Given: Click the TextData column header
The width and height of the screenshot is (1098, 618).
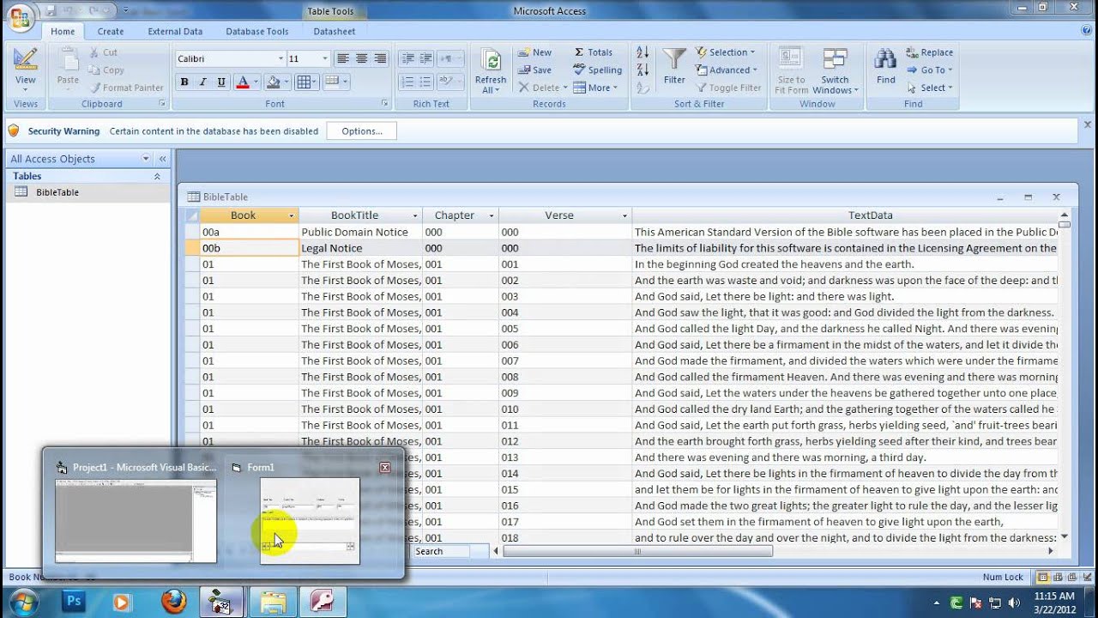Looking at the screenshot, I should coord(870,215).
